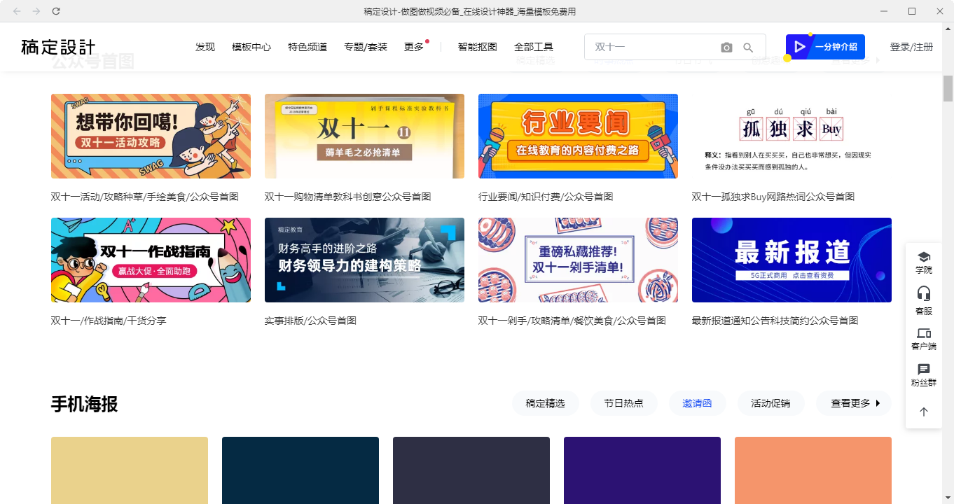Click the browser back arrow
This screenshot has width=954, height=504.
pyautogui.click(x=17, y=11)
